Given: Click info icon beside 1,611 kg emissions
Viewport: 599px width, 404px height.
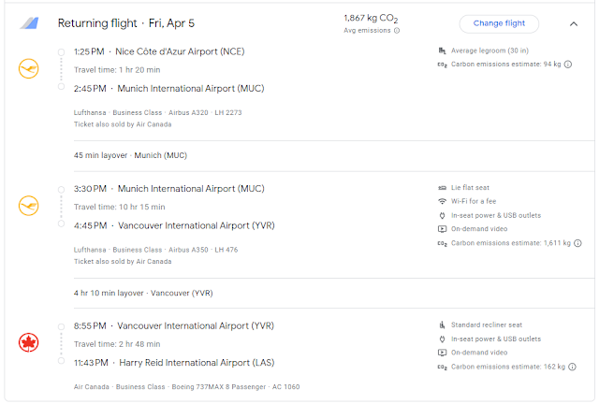Looking at the screenshot, I should 574,243.
